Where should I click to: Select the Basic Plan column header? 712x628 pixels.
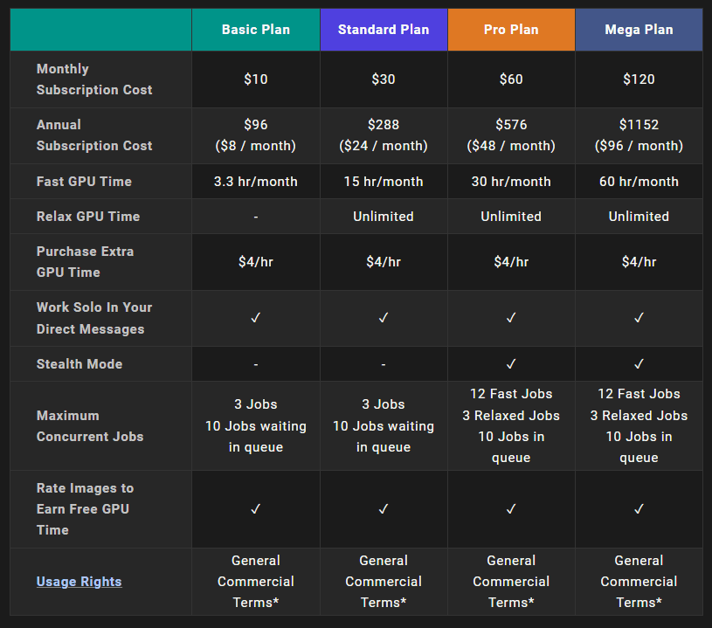[x=255, y=30]
